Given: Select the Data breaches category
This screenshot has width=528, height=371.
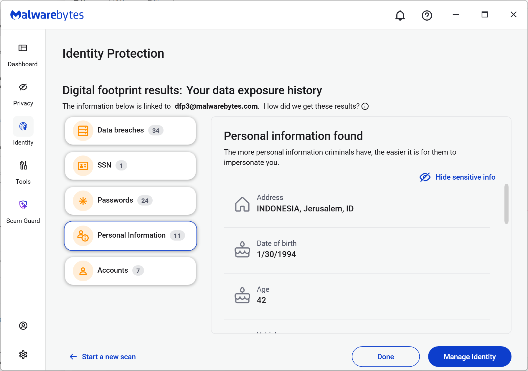Looking at the screenshot, I should tap(131, 131).
